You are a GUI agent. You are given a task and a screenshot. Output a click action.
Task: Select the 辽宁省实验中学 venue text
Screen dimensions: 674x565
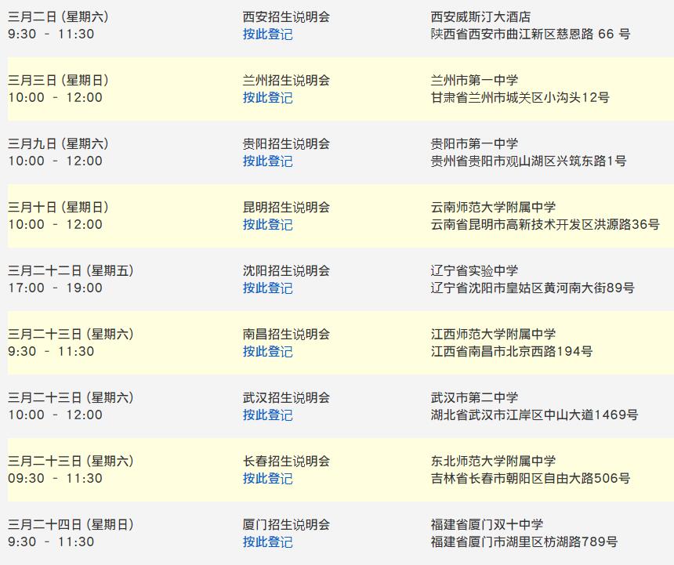click(x=474, y=270)
